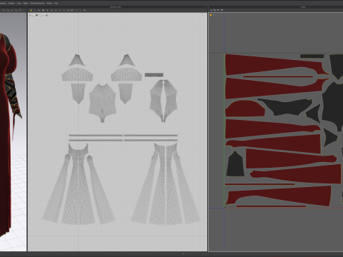Open the Help menu
Image resolution: width=343 pixels, height=257 pixels.
point(56,4)
